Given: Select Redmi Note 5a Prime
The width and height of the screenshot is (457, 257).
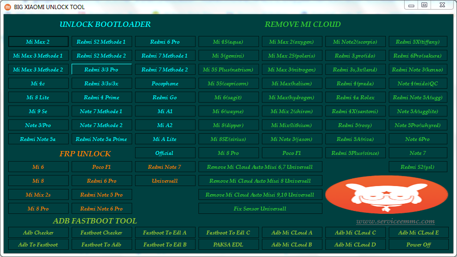Looking at the screenshot, I should (102, 139).
